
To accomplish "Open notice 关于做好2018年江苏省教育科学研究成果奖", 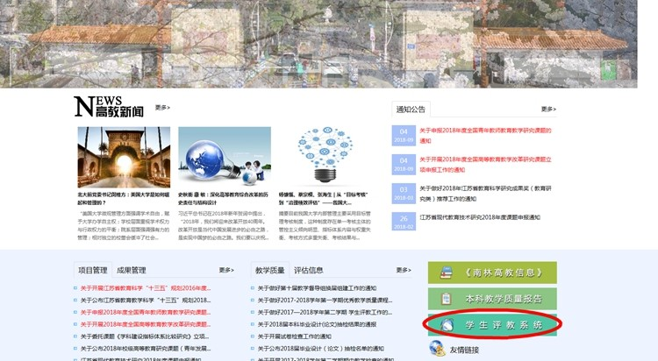I will coord(485,194).
